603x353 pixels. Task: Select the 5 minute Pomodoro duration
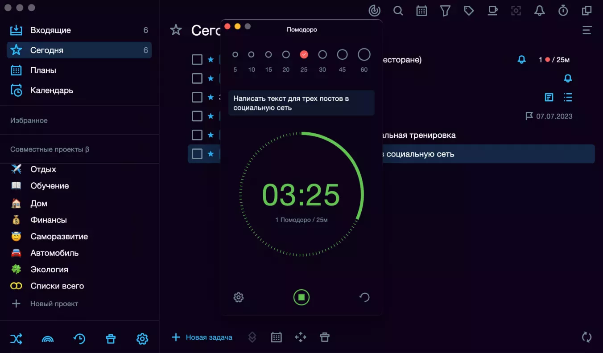coord(235,54)
